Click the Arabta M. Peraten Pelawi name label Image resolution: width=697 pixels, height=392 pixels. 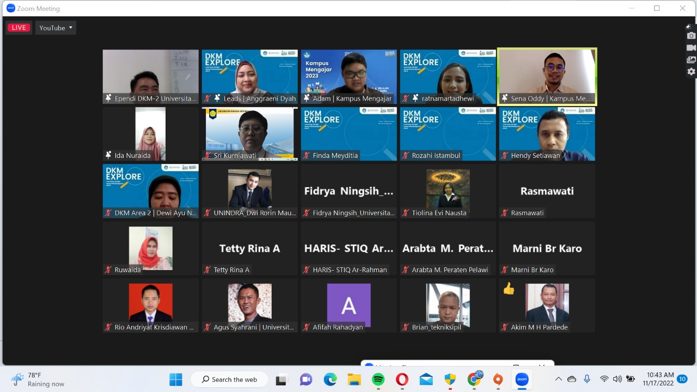pos(450,270)
